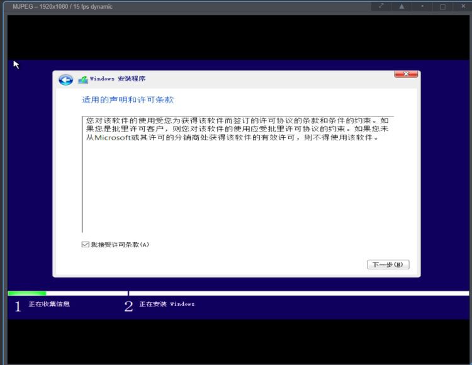Click the fullscreen arrow icon in viewer title bar
Image resolution: width=472 pixels, height=365 pixels.
coord(381,6)
